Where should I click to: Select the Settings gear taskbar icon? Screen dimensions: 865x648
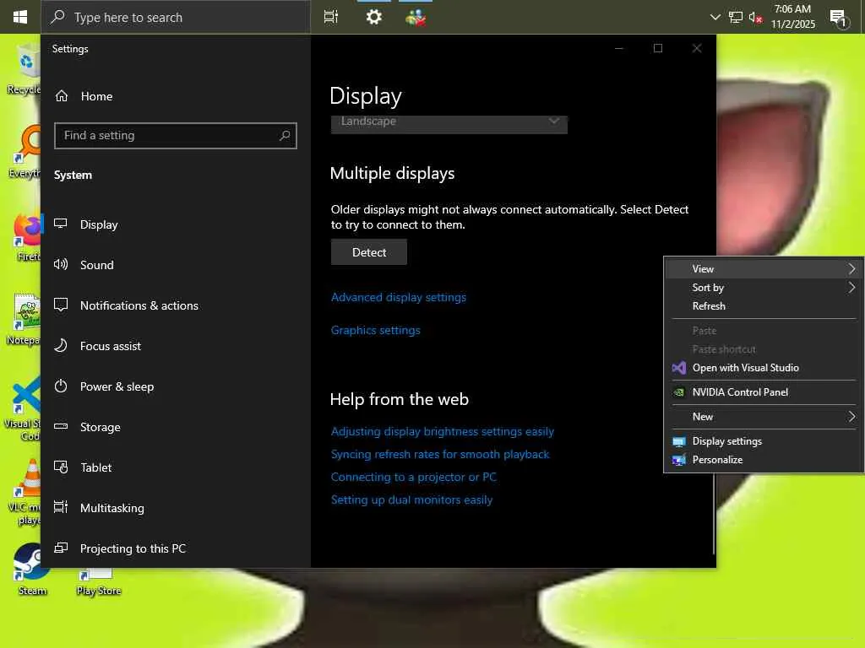tap(374, 17)
